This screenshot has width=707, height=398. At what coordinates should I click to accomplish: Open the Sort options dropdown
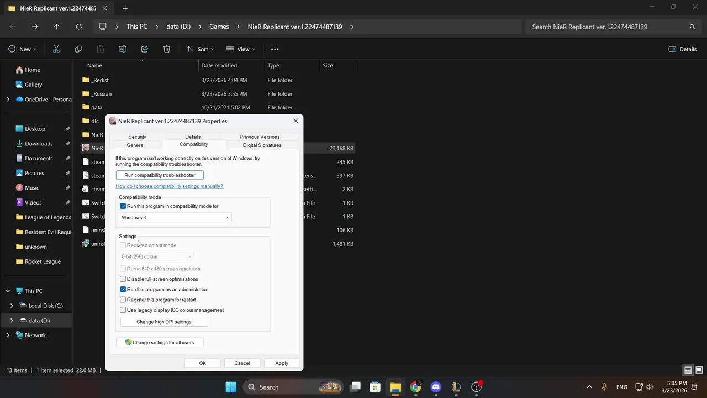pyautogui.click(x=200, y=49)
